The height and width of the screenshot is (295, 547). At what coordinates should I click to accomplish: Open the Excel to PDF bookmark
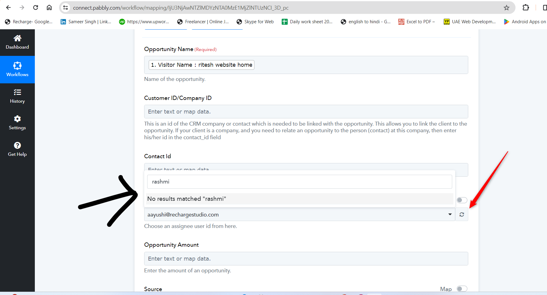tap(417, 22)
